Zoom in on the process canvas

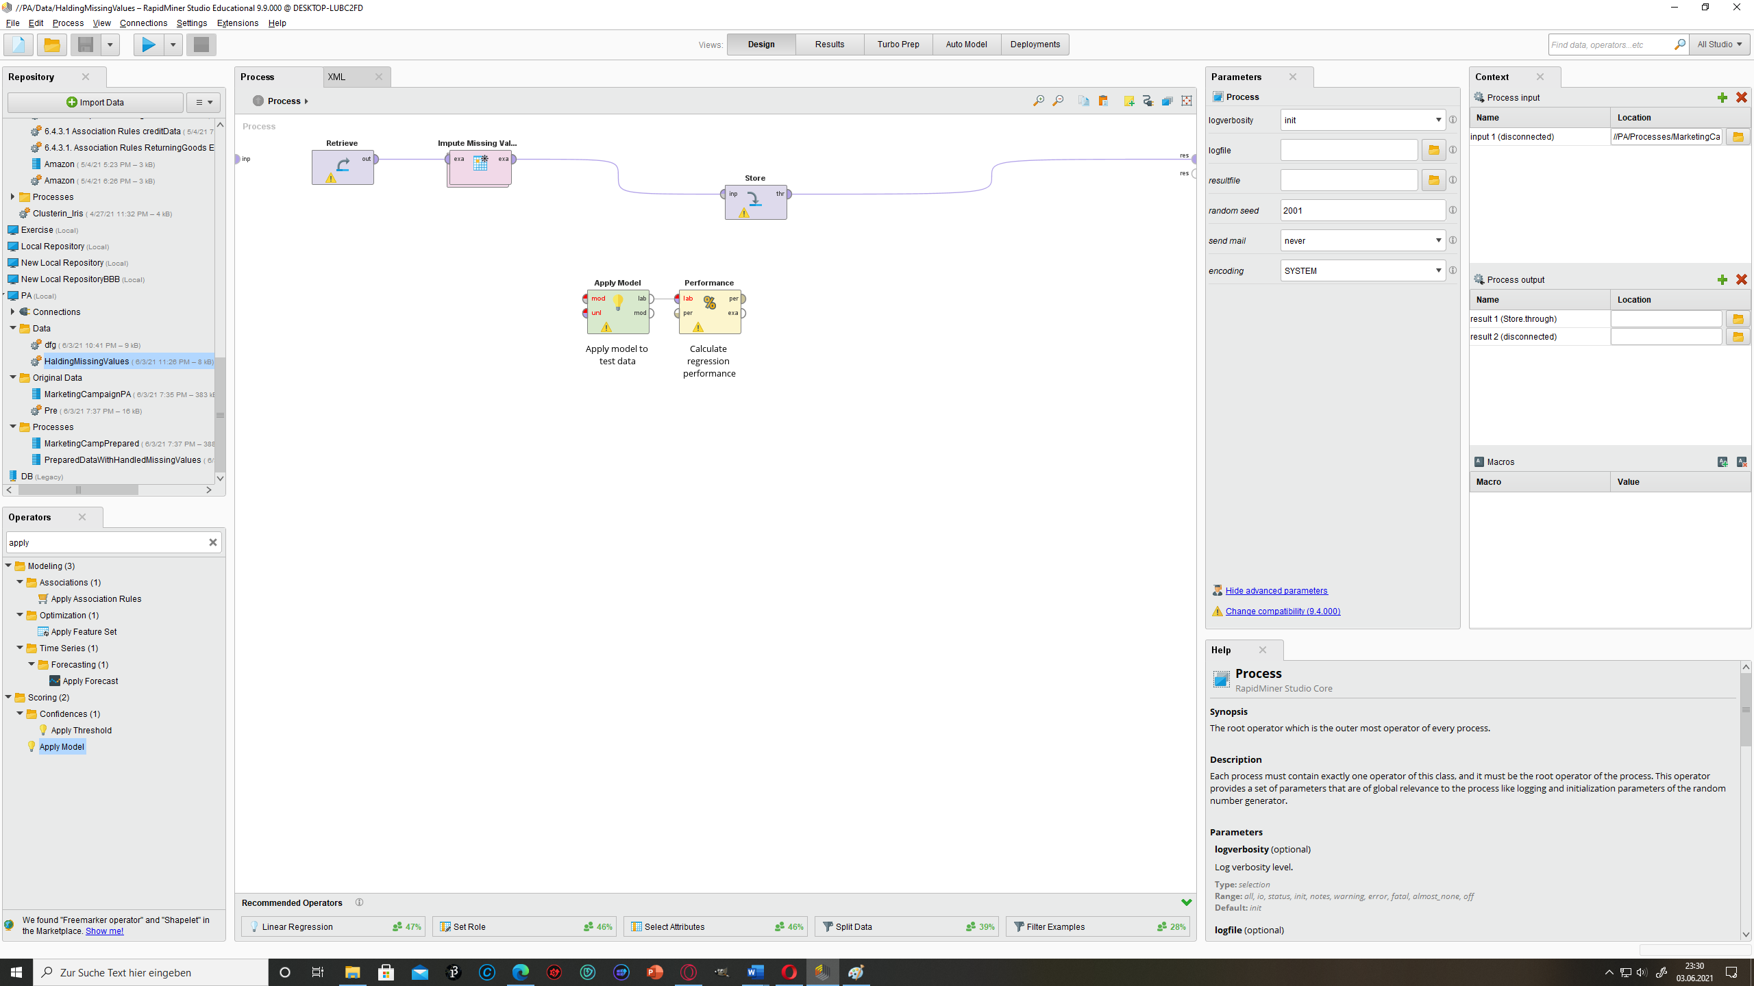(1039, 101)
